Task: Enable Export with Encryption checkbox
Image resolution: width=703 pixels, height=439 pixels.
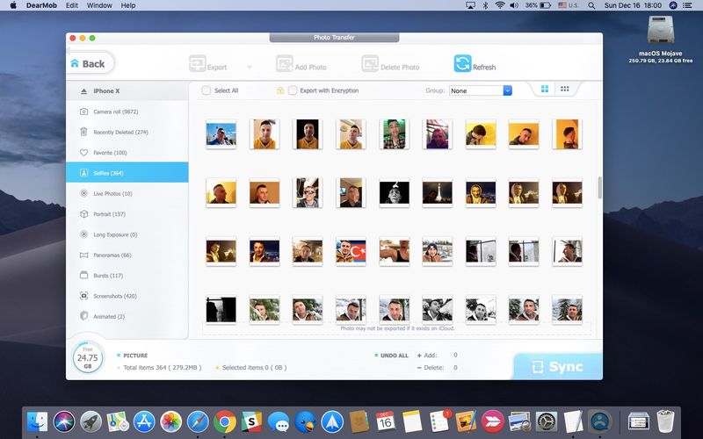Action: point(293,90)
